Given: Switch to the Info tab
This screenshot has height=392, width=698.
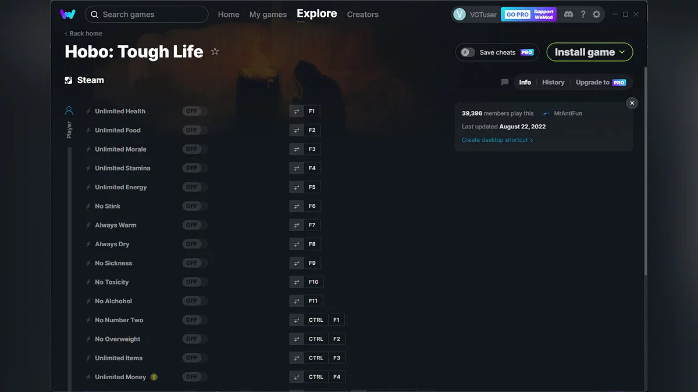Looking at the screenshot, I should tap(525, 82).
